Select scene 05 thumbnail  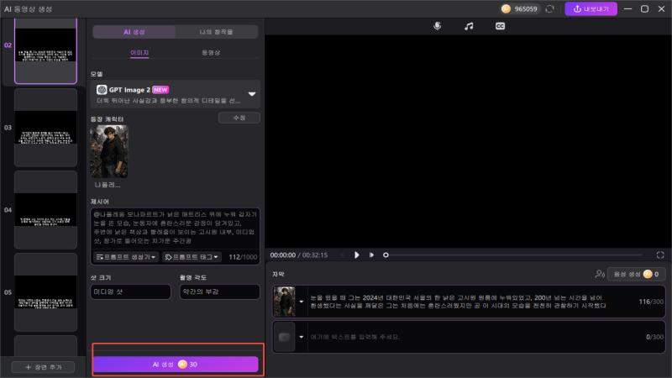[x=46, y=292]
